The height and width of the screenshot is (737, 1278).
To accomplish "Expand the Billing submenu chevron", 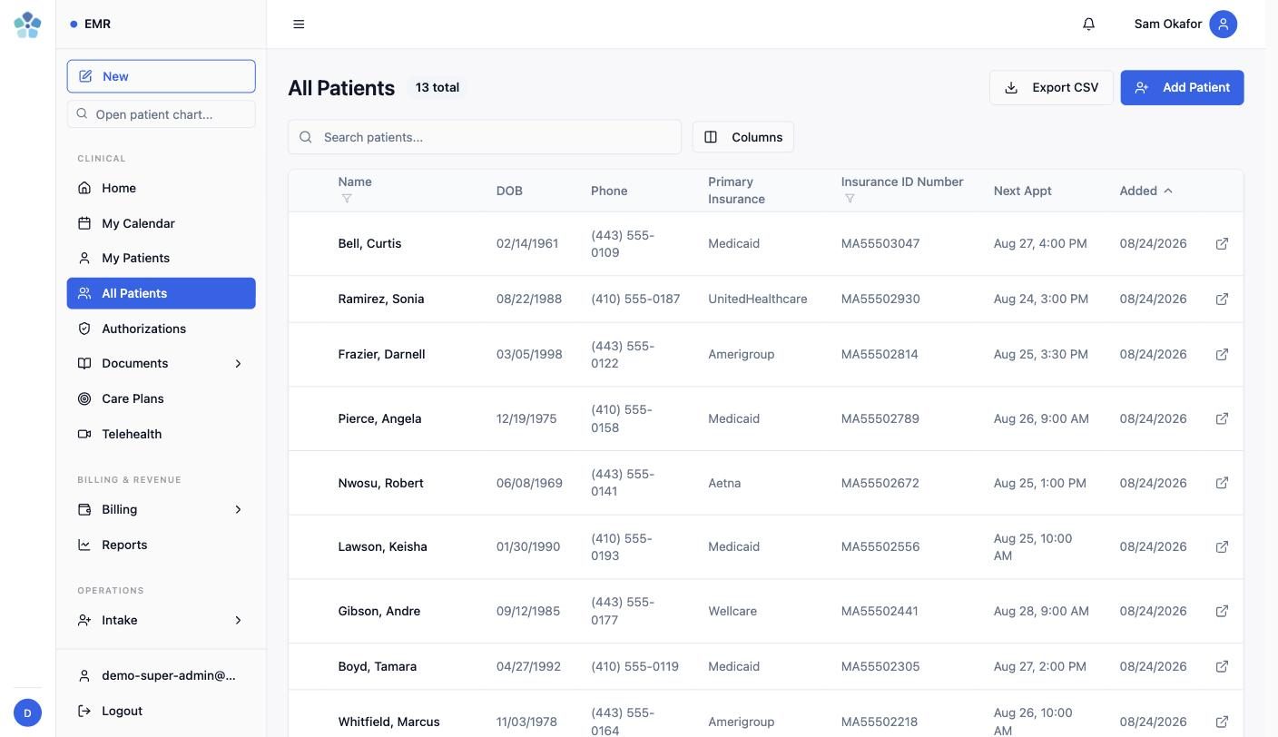I will pyautogui.click(x=238, y=509).
